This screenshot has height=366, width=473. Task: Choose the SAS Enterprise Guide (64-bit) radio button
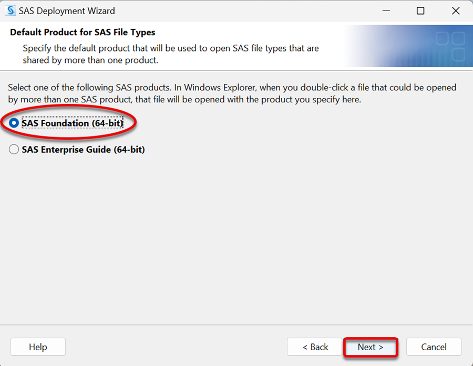click(14, 149)
